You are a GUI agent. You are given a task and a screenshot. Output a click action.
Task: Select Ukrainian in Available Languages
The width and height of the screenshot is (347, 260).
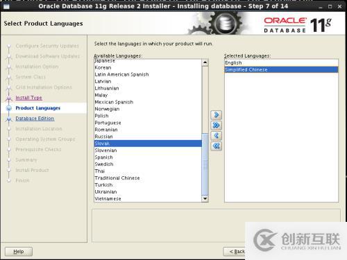[148, 192]
